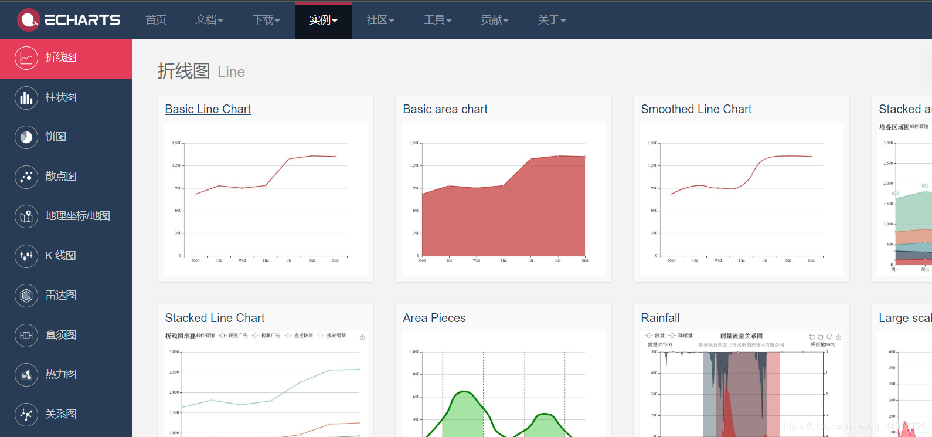The height and width of the screenshot is (437, 932).
Task: Open the 散点图 sidebar category label
Action: point(61,177)
